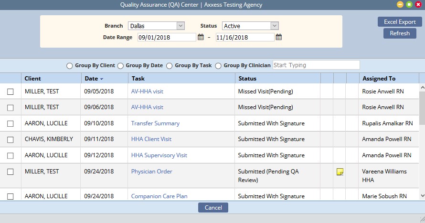Click the yellow minimize window button
The width and height of the screenshot is (425, 223).
point(400,5)
